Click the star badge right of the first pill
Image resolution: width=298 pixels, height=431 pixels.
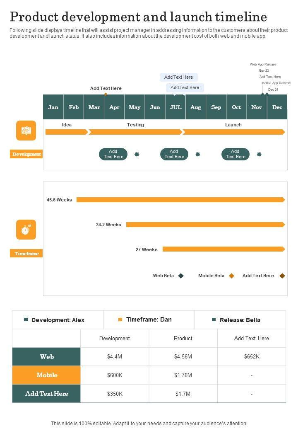137,154
